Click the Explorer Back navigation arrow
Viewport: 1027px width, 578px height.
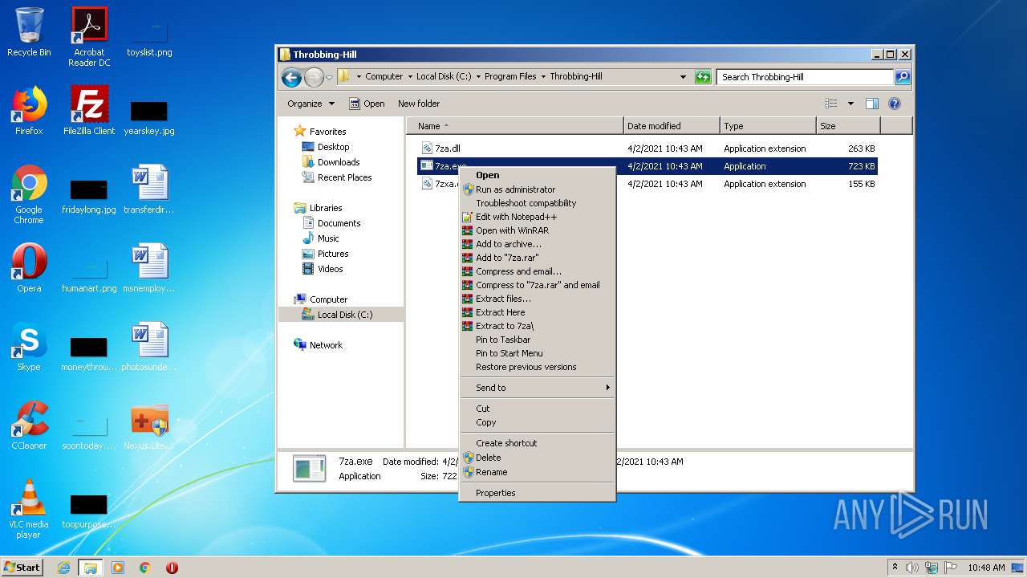pyautogui.click(x=291, y=77)
